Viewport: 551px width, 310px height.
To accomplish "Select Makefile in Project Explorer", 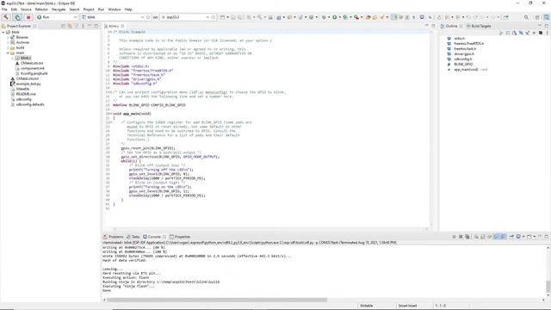I will coord(22,89).
